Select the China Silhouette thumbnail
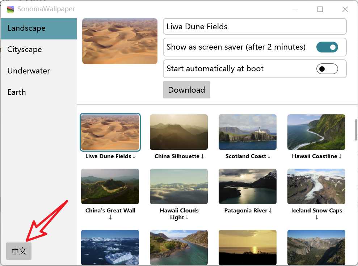 point(179,132)
